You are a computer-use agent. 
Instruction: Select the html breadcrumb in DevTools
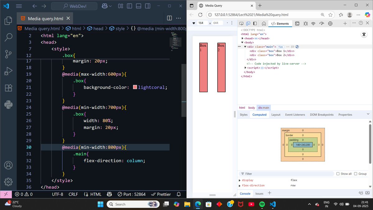point(242,108)
